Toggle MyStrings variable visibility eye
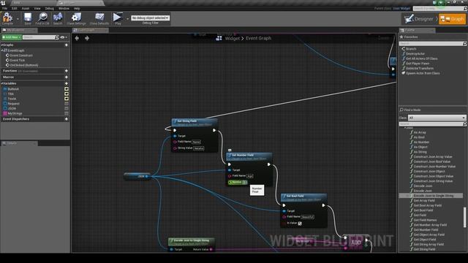Screen dimensions: 468x263 (67, 113)
